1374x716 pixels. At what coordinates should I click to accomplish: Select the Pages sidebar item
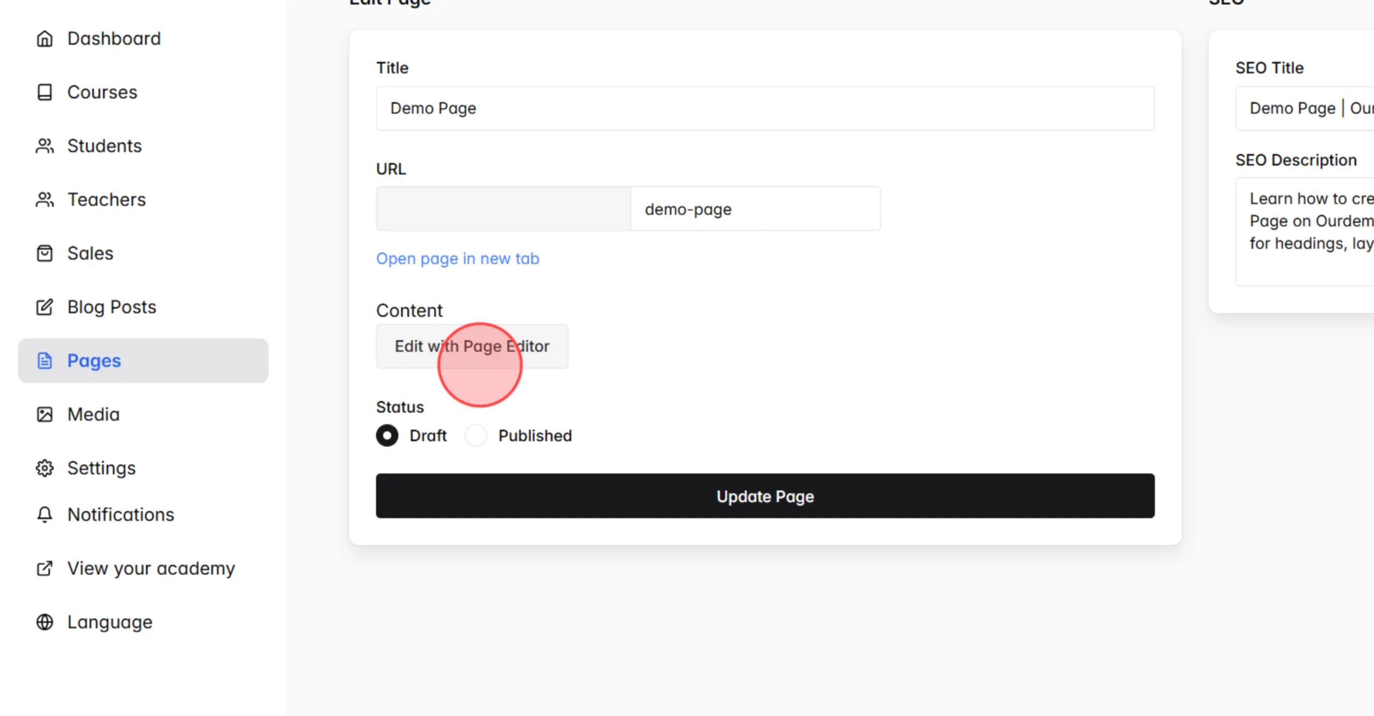pyautogui.click(x=143, y=361)
